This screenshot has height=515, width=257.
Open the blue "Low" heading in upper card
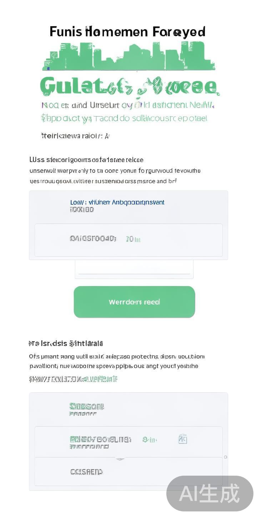coord(117,202)
